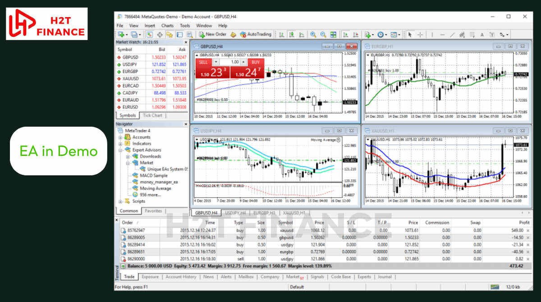Switch to the Account History tab
The image size is (541, 302).
[x=181, y=277]
